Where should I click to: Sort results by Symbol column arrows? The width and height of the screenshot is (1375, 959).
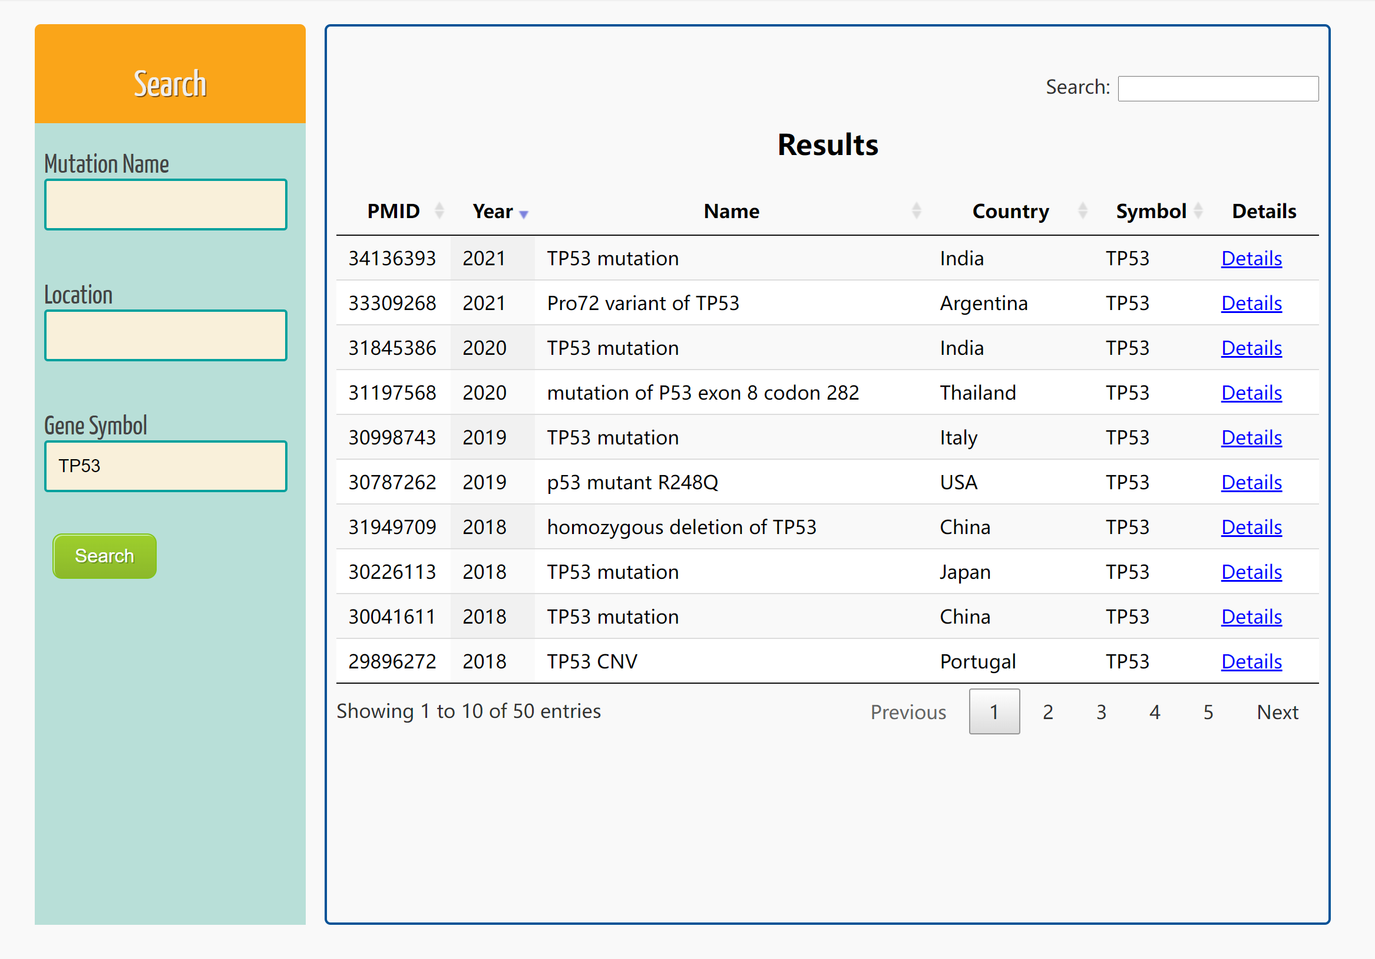pos(1198,211)
